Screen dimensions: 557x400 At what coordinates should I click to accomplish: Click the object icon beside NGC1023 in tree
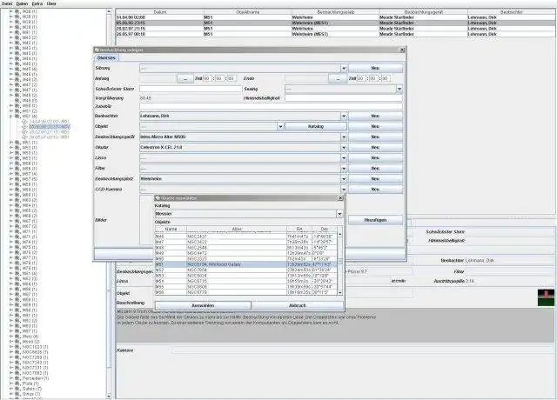click(17, 347)
